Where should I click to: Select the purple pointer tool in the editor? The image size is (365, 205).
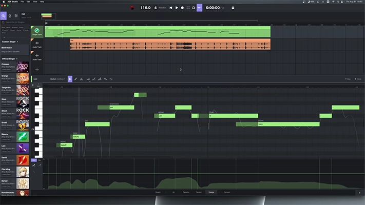coord(70,79)
